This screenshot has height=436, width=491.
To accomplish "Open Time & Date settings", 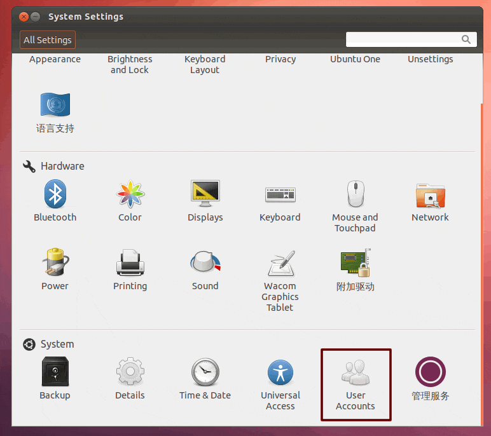I will point(205,372).
